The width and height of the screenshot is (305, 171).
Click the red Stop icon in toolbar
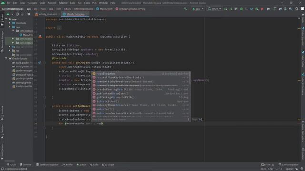262,9
